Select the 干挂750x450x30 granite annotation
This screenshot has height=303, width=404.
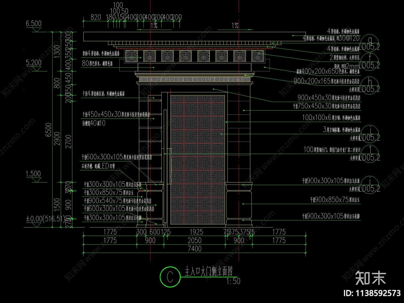[327, 106]
